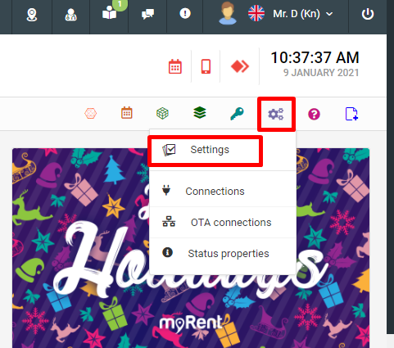Open the chat messages icon
This screenshot has height=348, width=394.
point(147,14)
